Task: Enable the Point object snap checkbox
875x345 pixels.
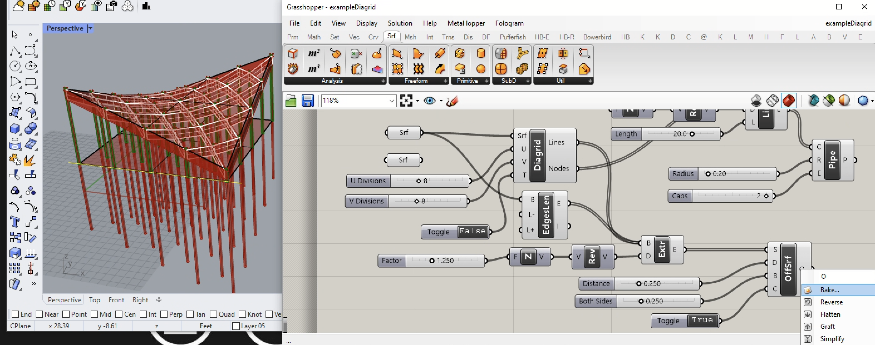Action: 66,314
